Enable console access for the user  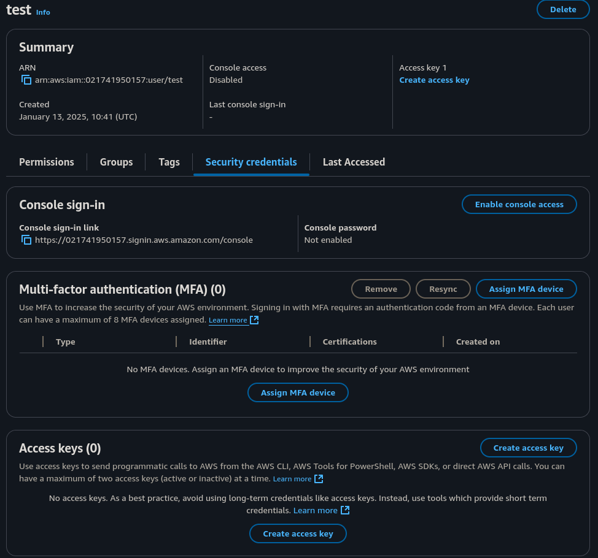pos(519,204)
